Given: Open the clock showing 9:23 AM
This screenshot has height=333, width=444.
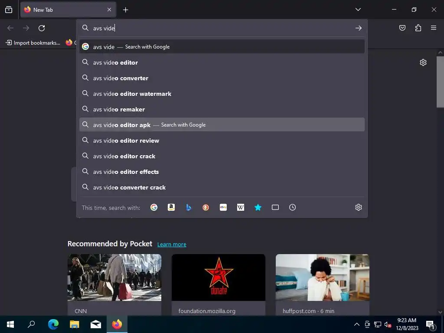Looking at the screenshot, I should click(407, 324).
